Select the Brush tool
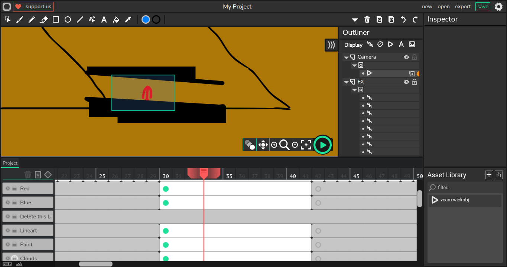 point(20,20)
